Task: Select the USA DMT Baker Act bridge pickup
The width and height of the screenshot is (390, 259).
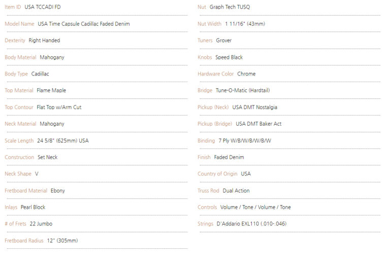Action: click(258, 124)
